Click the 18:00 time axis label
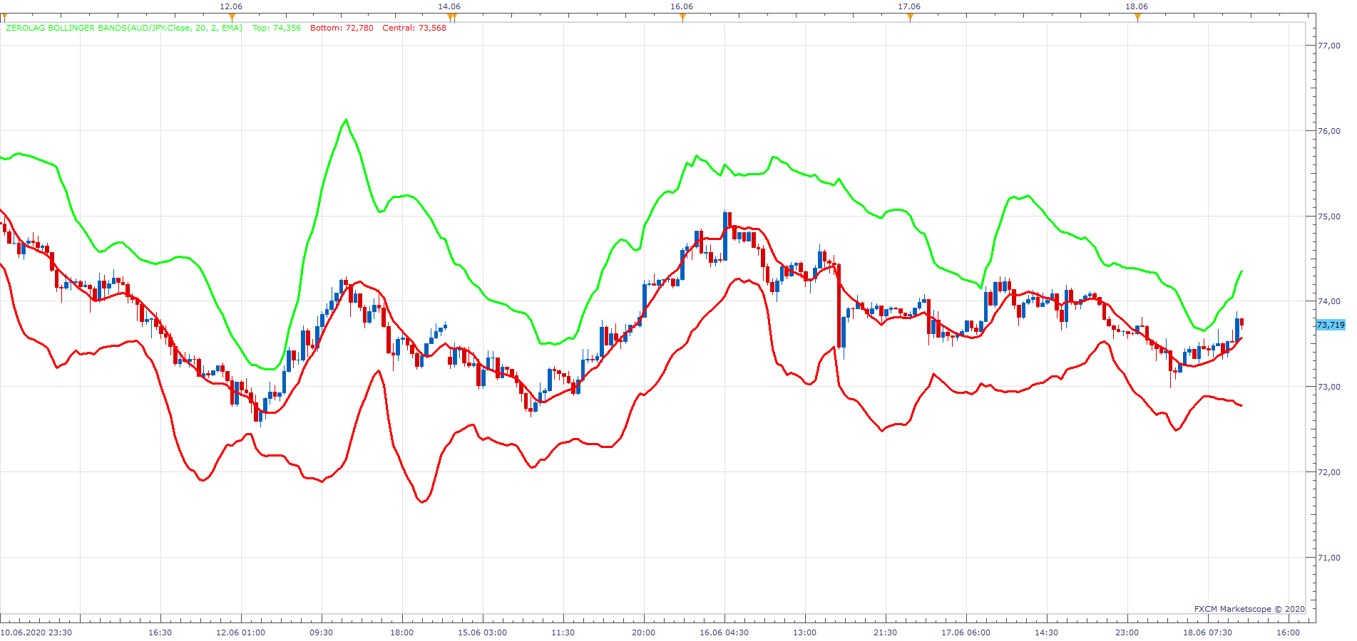Screen dimensions: 1357x641 click(401, 632)
